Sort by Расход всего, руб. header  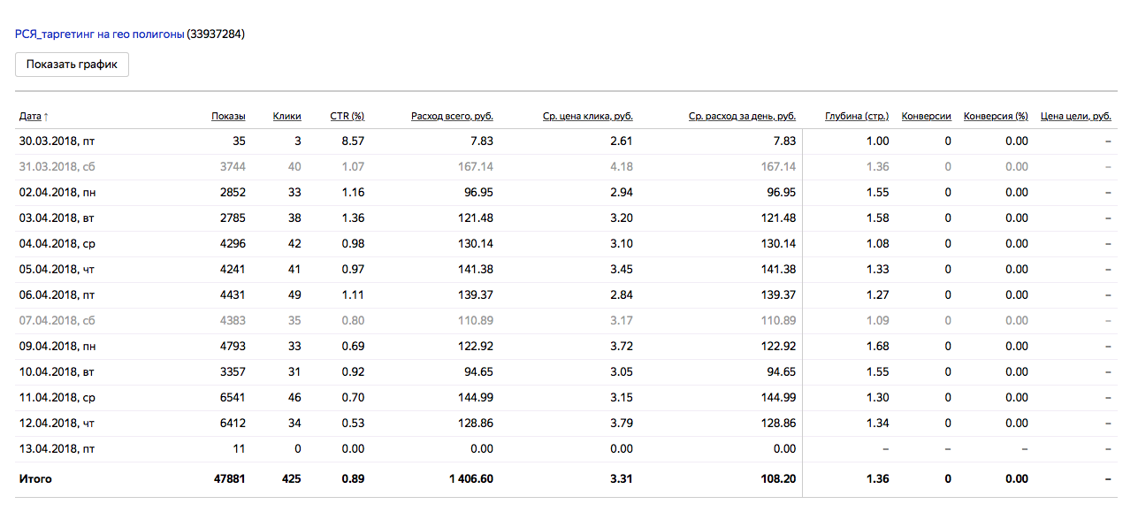(x=452, y=116)
